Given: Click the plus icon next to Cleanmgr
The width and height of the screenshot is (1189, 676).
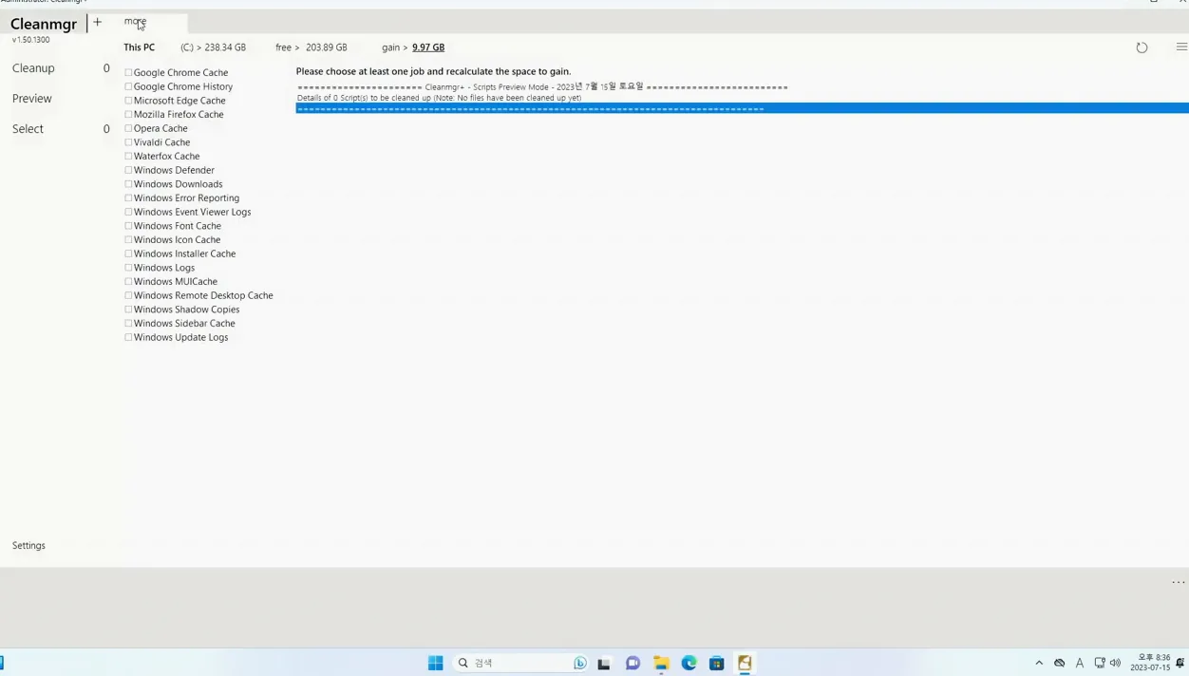Looking at the screenshot, I should pos(97,22).
